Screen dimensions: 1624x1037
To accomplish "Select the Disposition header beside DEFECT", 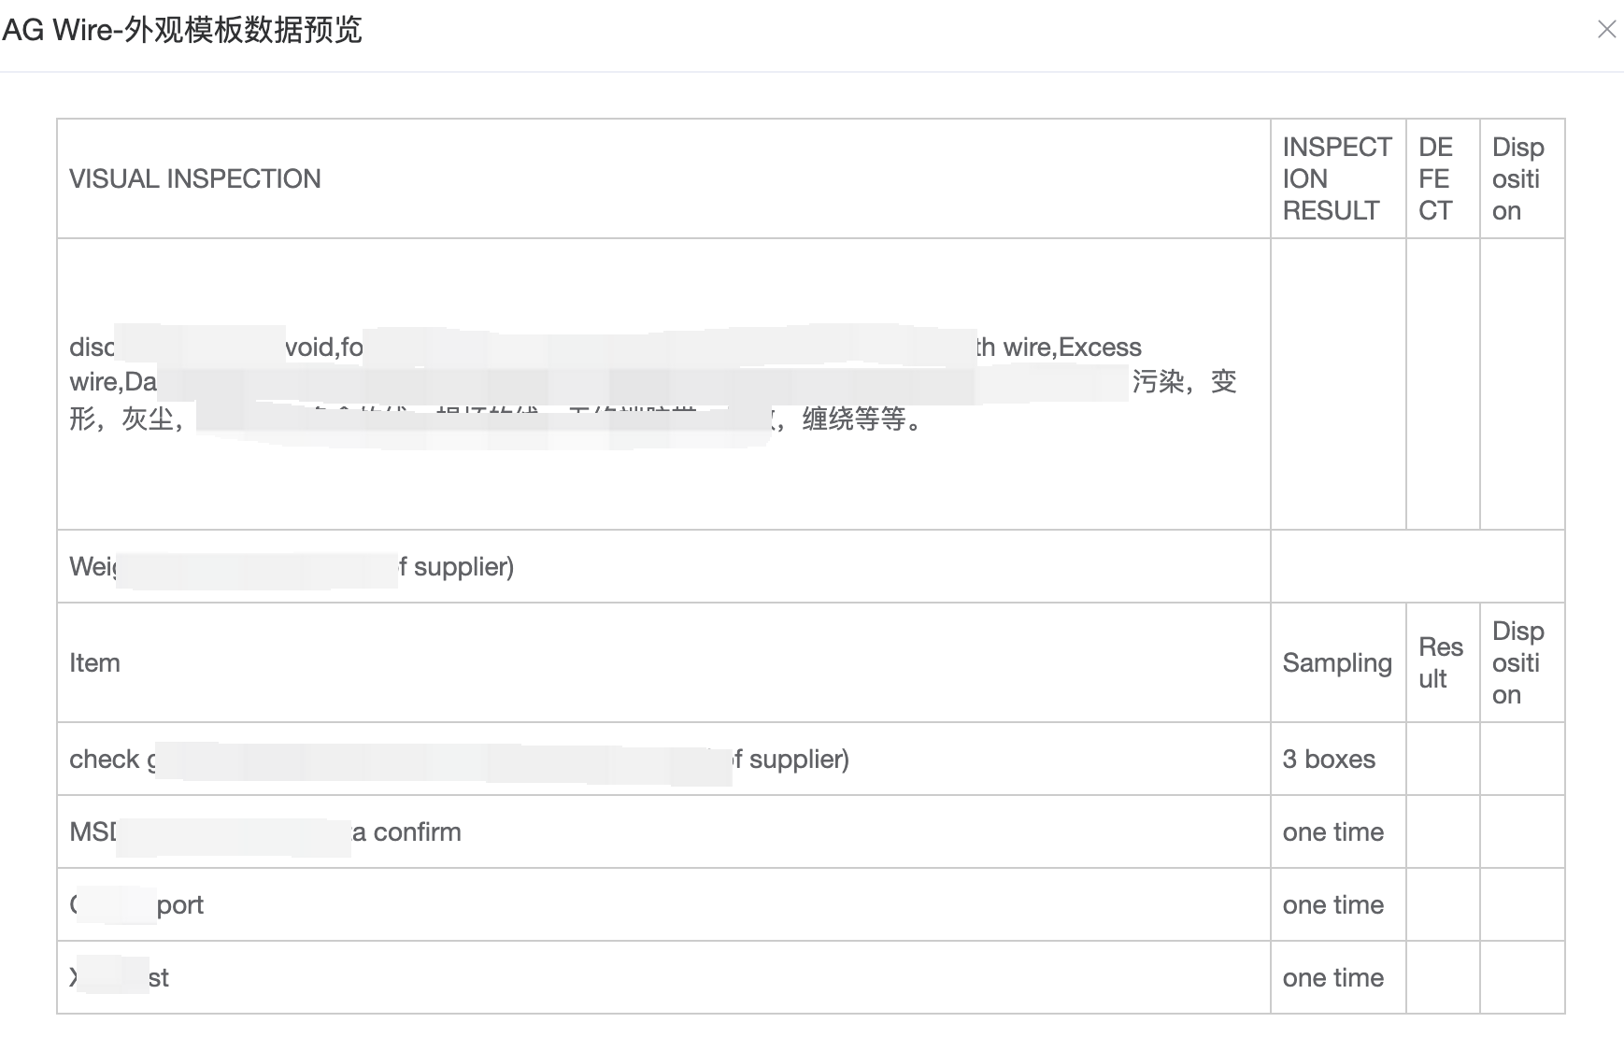I will click(x=1517, y=178).
